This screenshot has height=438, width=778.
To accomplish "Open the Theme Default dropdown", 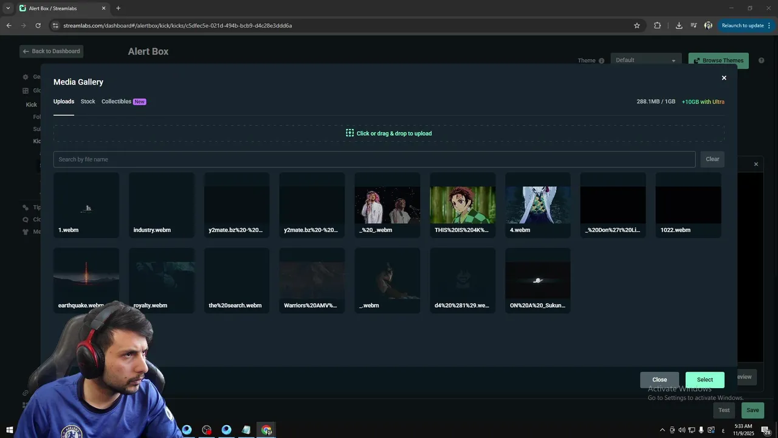I will (645, 60).
